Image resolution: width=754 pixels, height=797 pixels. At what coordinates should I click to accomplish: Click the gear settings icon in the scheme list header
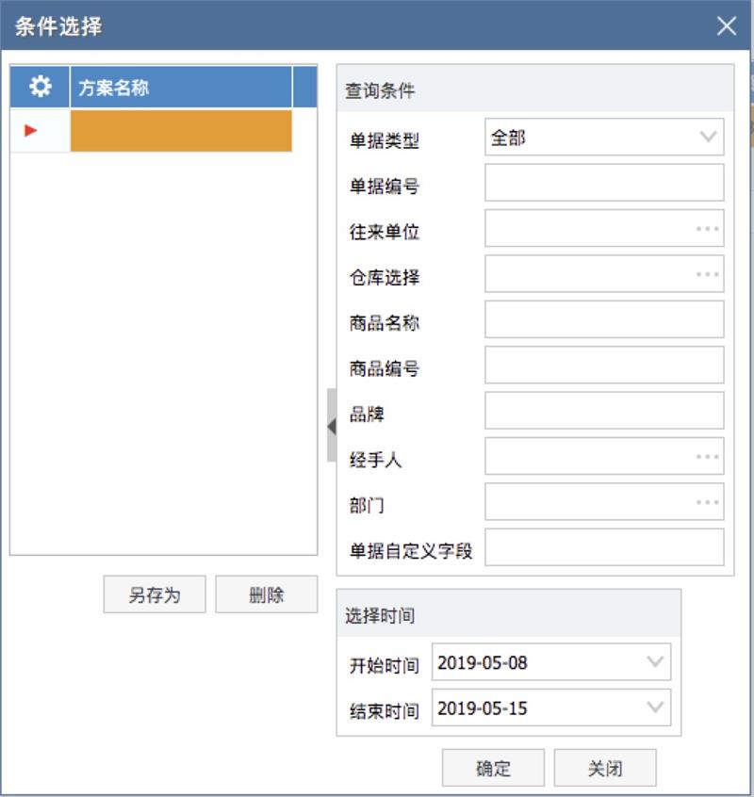pos(41,87)
